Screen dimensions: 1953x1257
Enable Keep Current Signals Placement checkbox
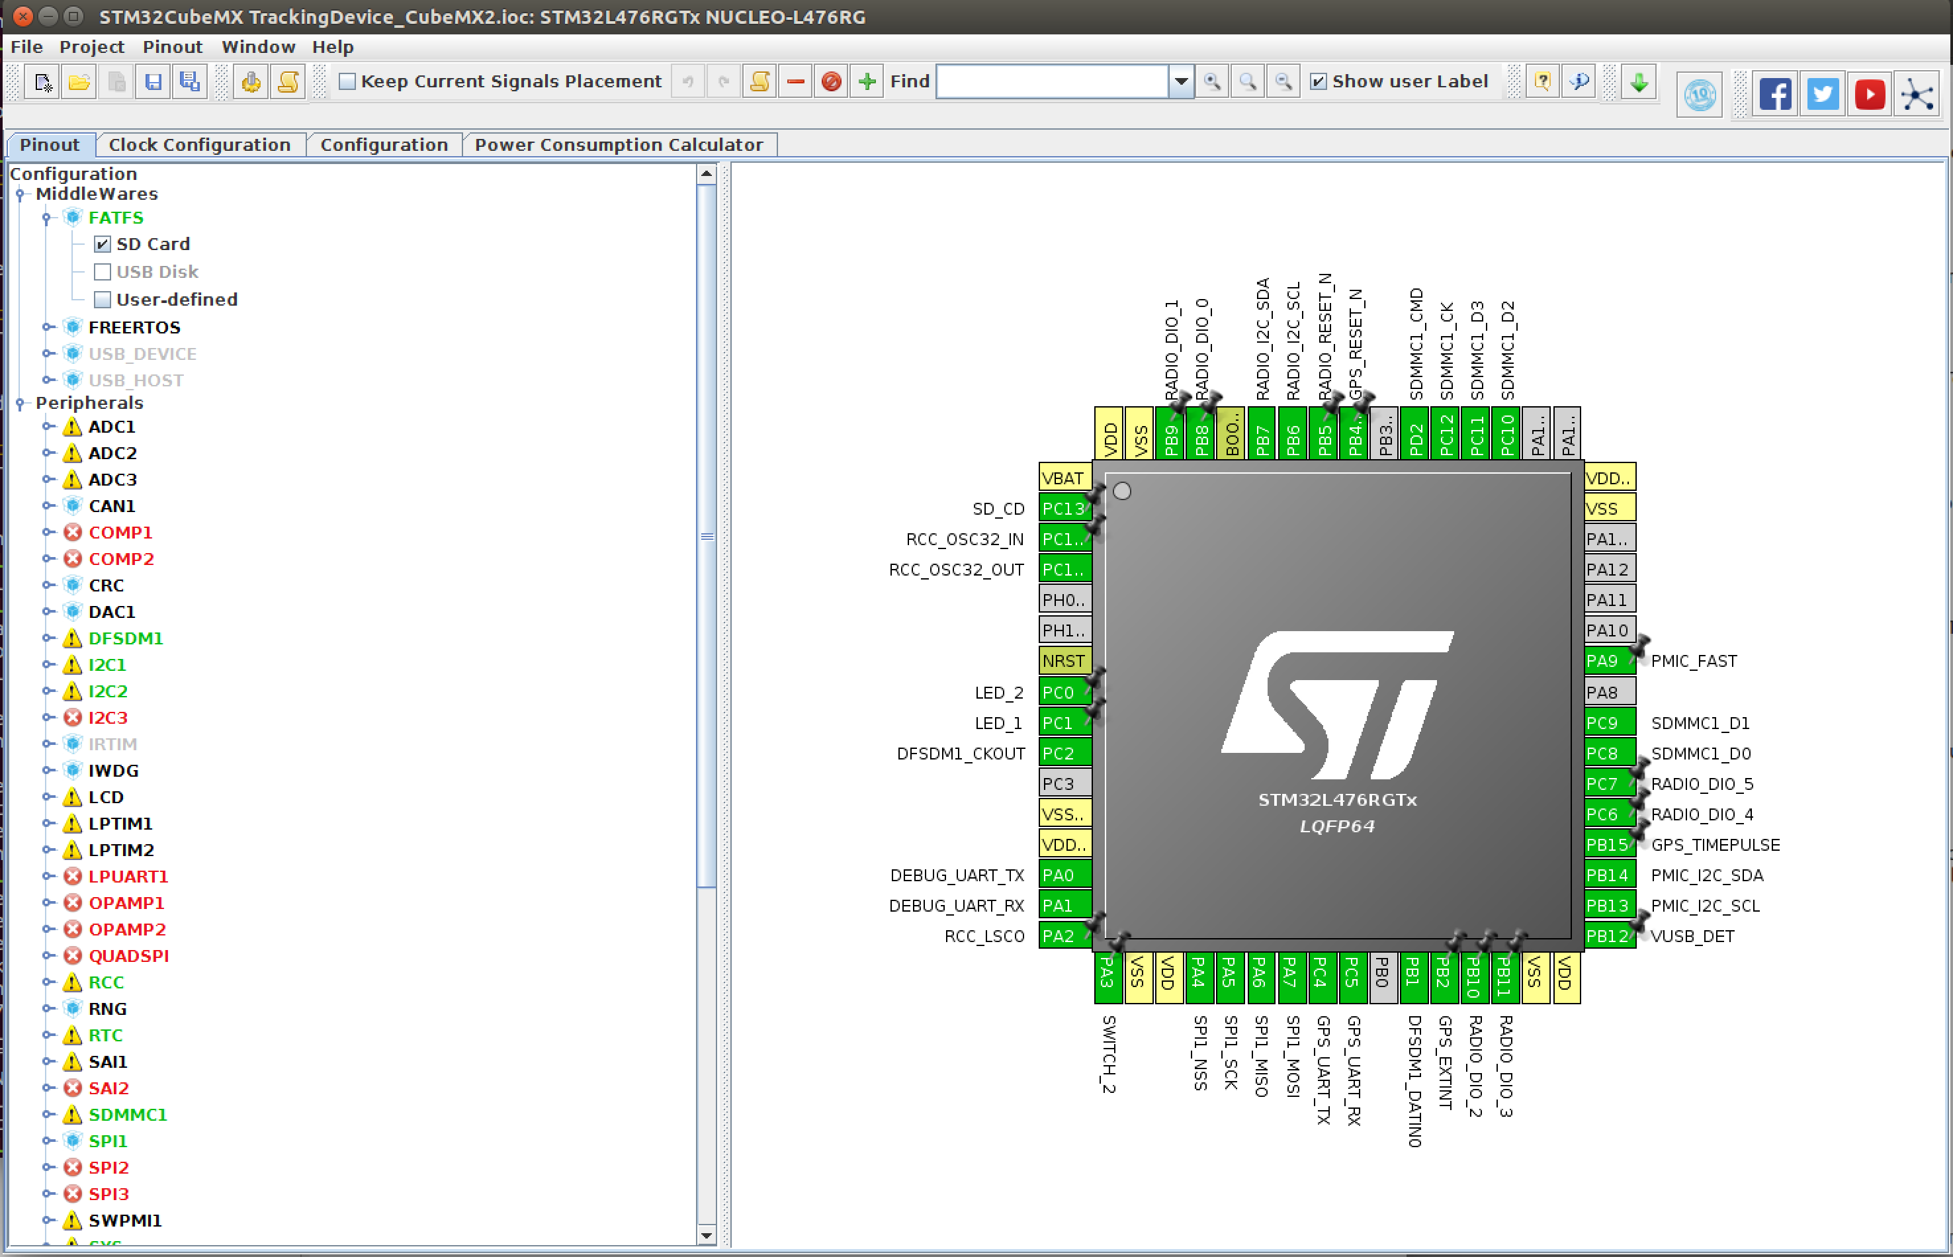pyautogui.click(x=348, y=81)
